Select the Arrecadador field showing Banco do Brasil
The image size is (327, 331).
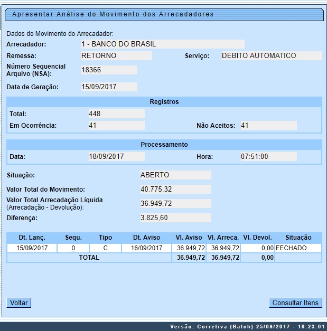coord(162,44)
